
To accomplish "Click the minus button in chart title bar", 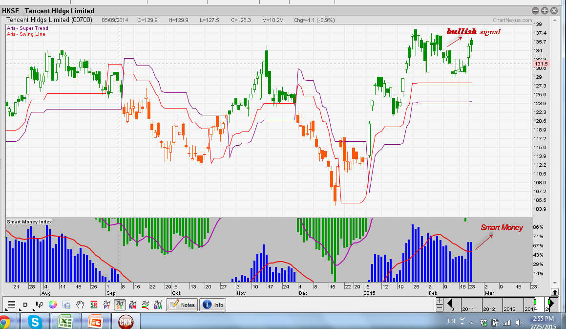I will tap(535, 11).
